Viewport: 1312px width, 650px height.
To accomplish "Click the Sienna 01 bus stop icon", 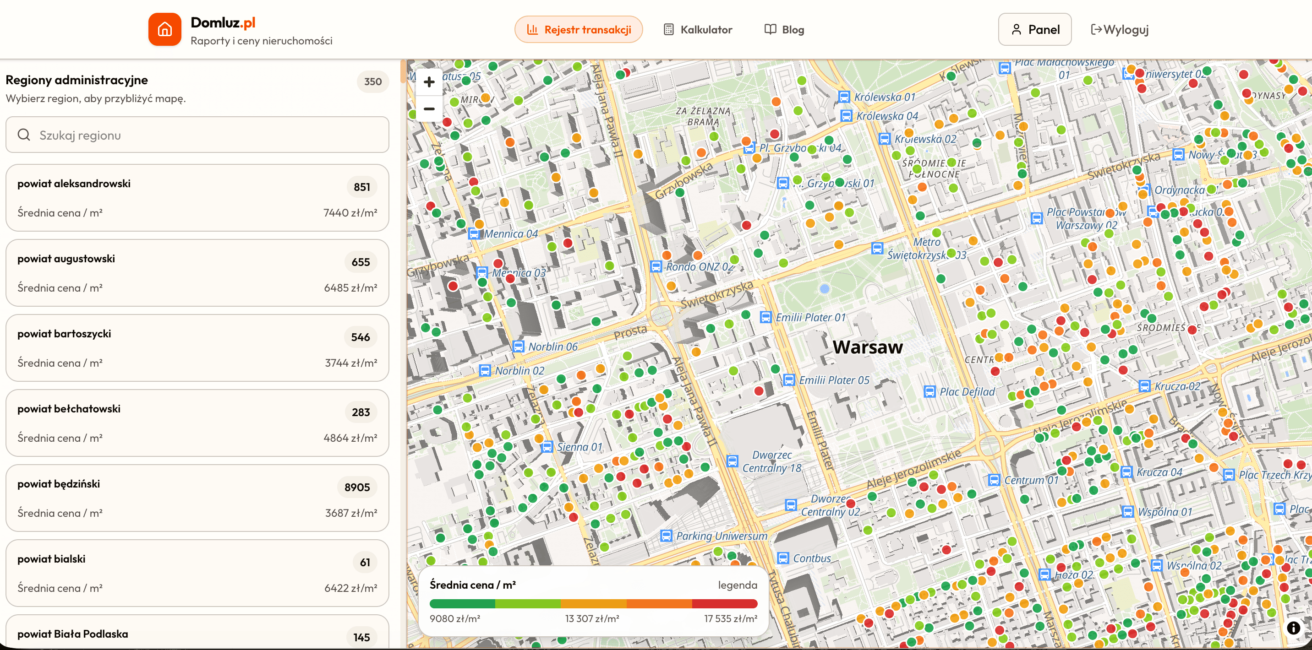I will click(547, 447).
